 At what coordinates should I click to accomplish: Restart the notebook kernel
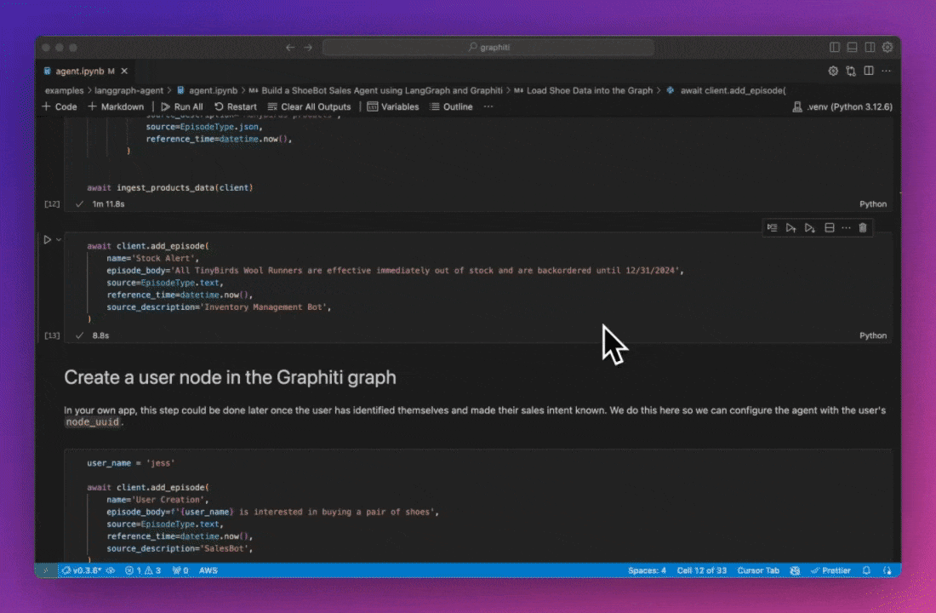235,106
